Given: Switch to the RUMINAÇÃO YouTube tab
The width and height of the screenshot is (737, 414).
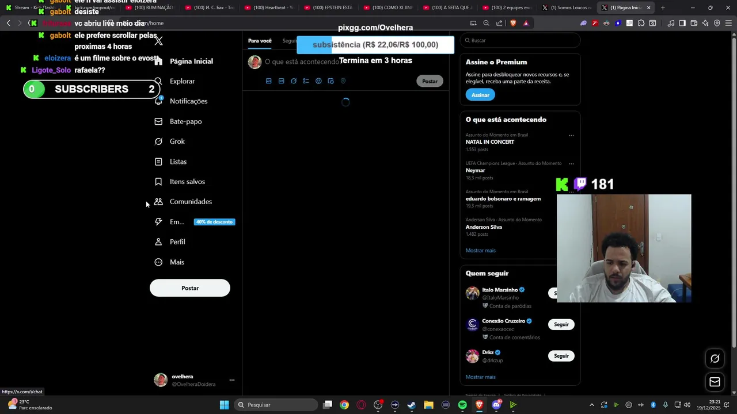Looking at the screenshot, I should [x=149, y=7].
